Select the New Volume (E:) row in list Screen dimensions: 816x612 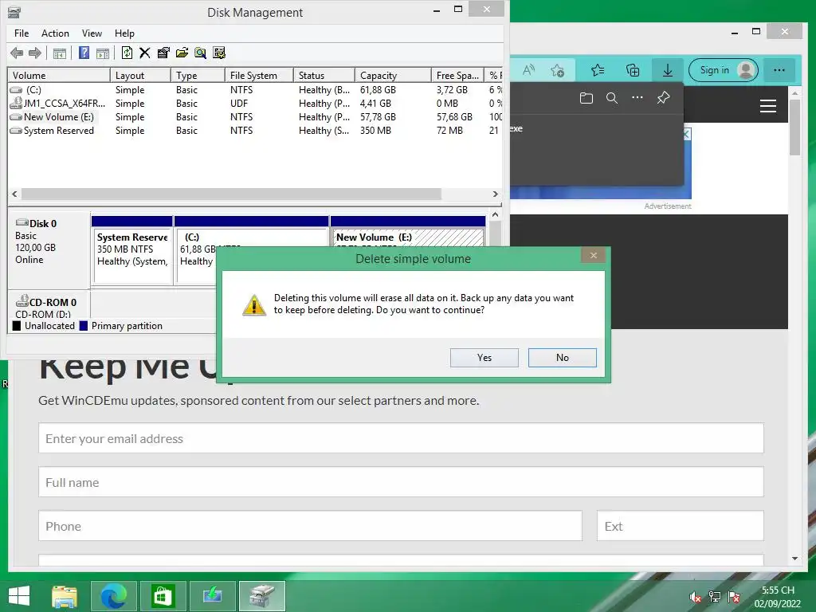pyautogui.click(x=255, y=117)
